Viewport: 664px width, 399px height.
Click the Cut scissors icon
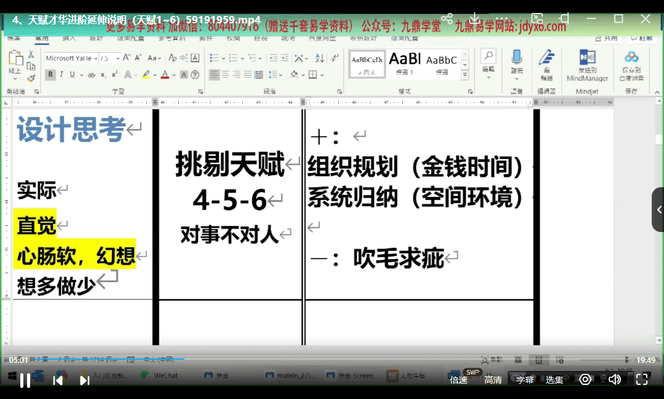31,55
